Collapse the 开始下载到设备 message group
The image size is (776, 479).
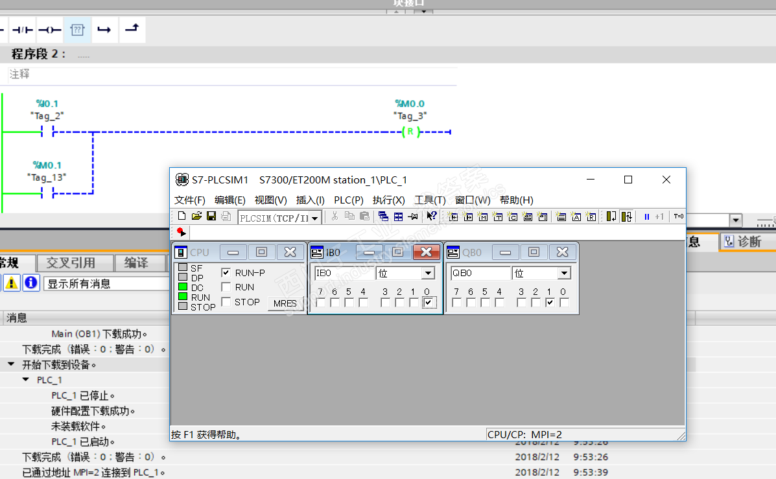[11, 364]
